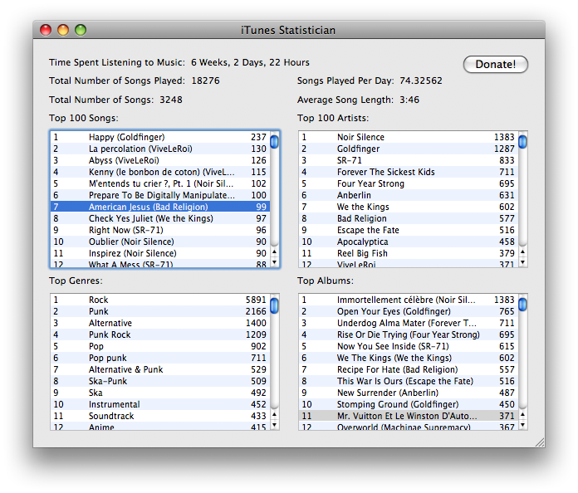This screenshot has height=493, width=578.
Task: Select the Soundtrack genre row
Action: 160,416
